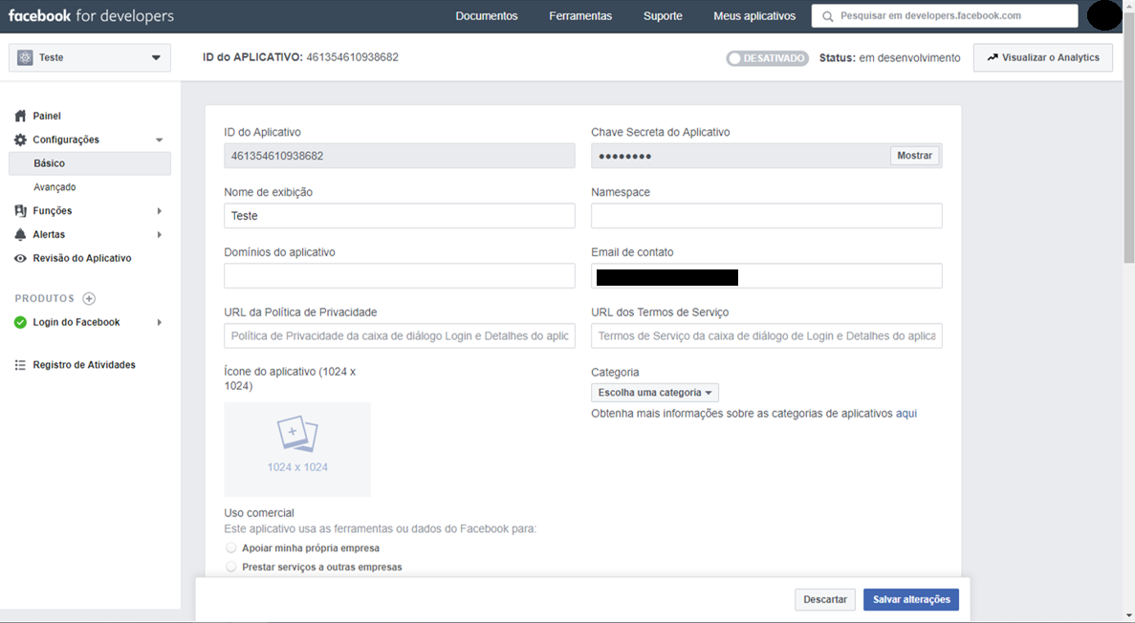Click the green check icon for Login do Facebook
The height and width of the screenshot is (623, 1135).
[20, 323]
